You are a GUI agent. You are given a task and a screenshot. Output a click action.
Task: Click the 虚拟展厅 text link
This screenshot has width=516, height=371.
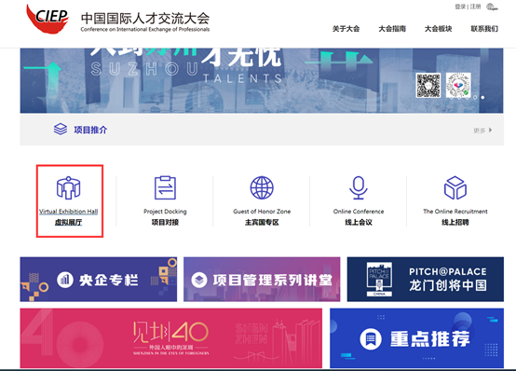click(68, 223)
